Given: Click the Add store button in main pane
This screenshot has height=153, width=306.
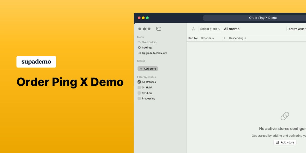Looking at the screenshot, I should (x=285, y=142).
